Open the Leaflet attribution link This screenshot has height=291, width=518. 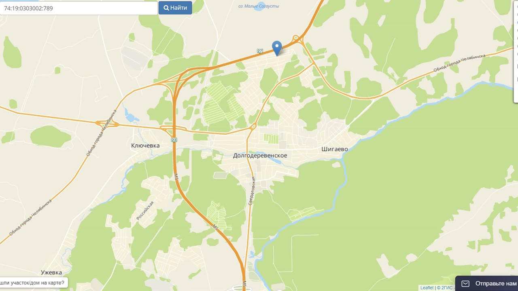point(427,288)
